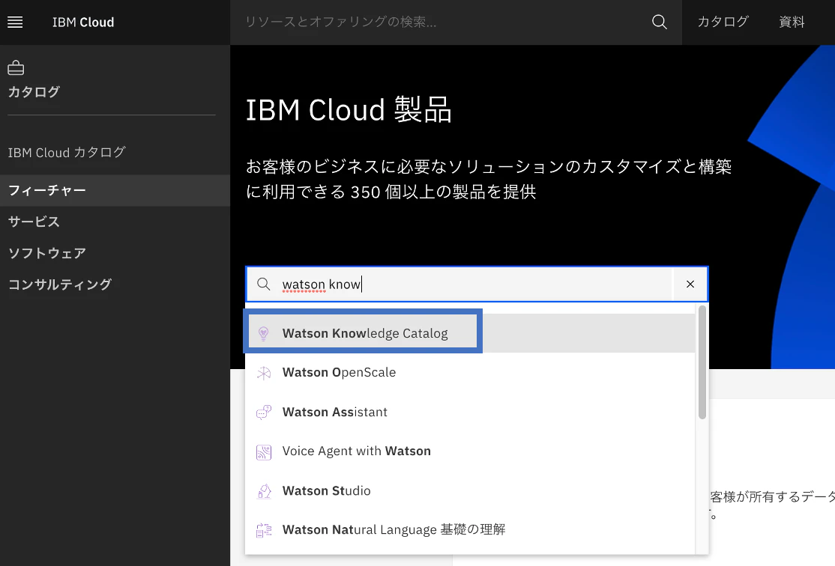Click the Watson Knowledge Catalog lightbulb icon
The width and height of the screenshot is (835, 566).
pyautogui.click(x=264, y=334)
